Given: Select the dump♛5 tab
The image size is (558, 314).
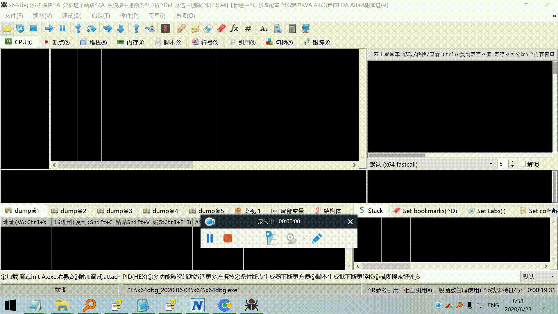Looking at the screenshot, I should coord(207,211).
